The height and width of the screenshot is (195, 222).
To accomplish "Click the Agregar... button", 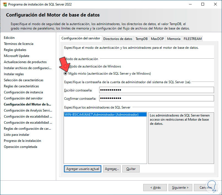I will click(112, 169).
